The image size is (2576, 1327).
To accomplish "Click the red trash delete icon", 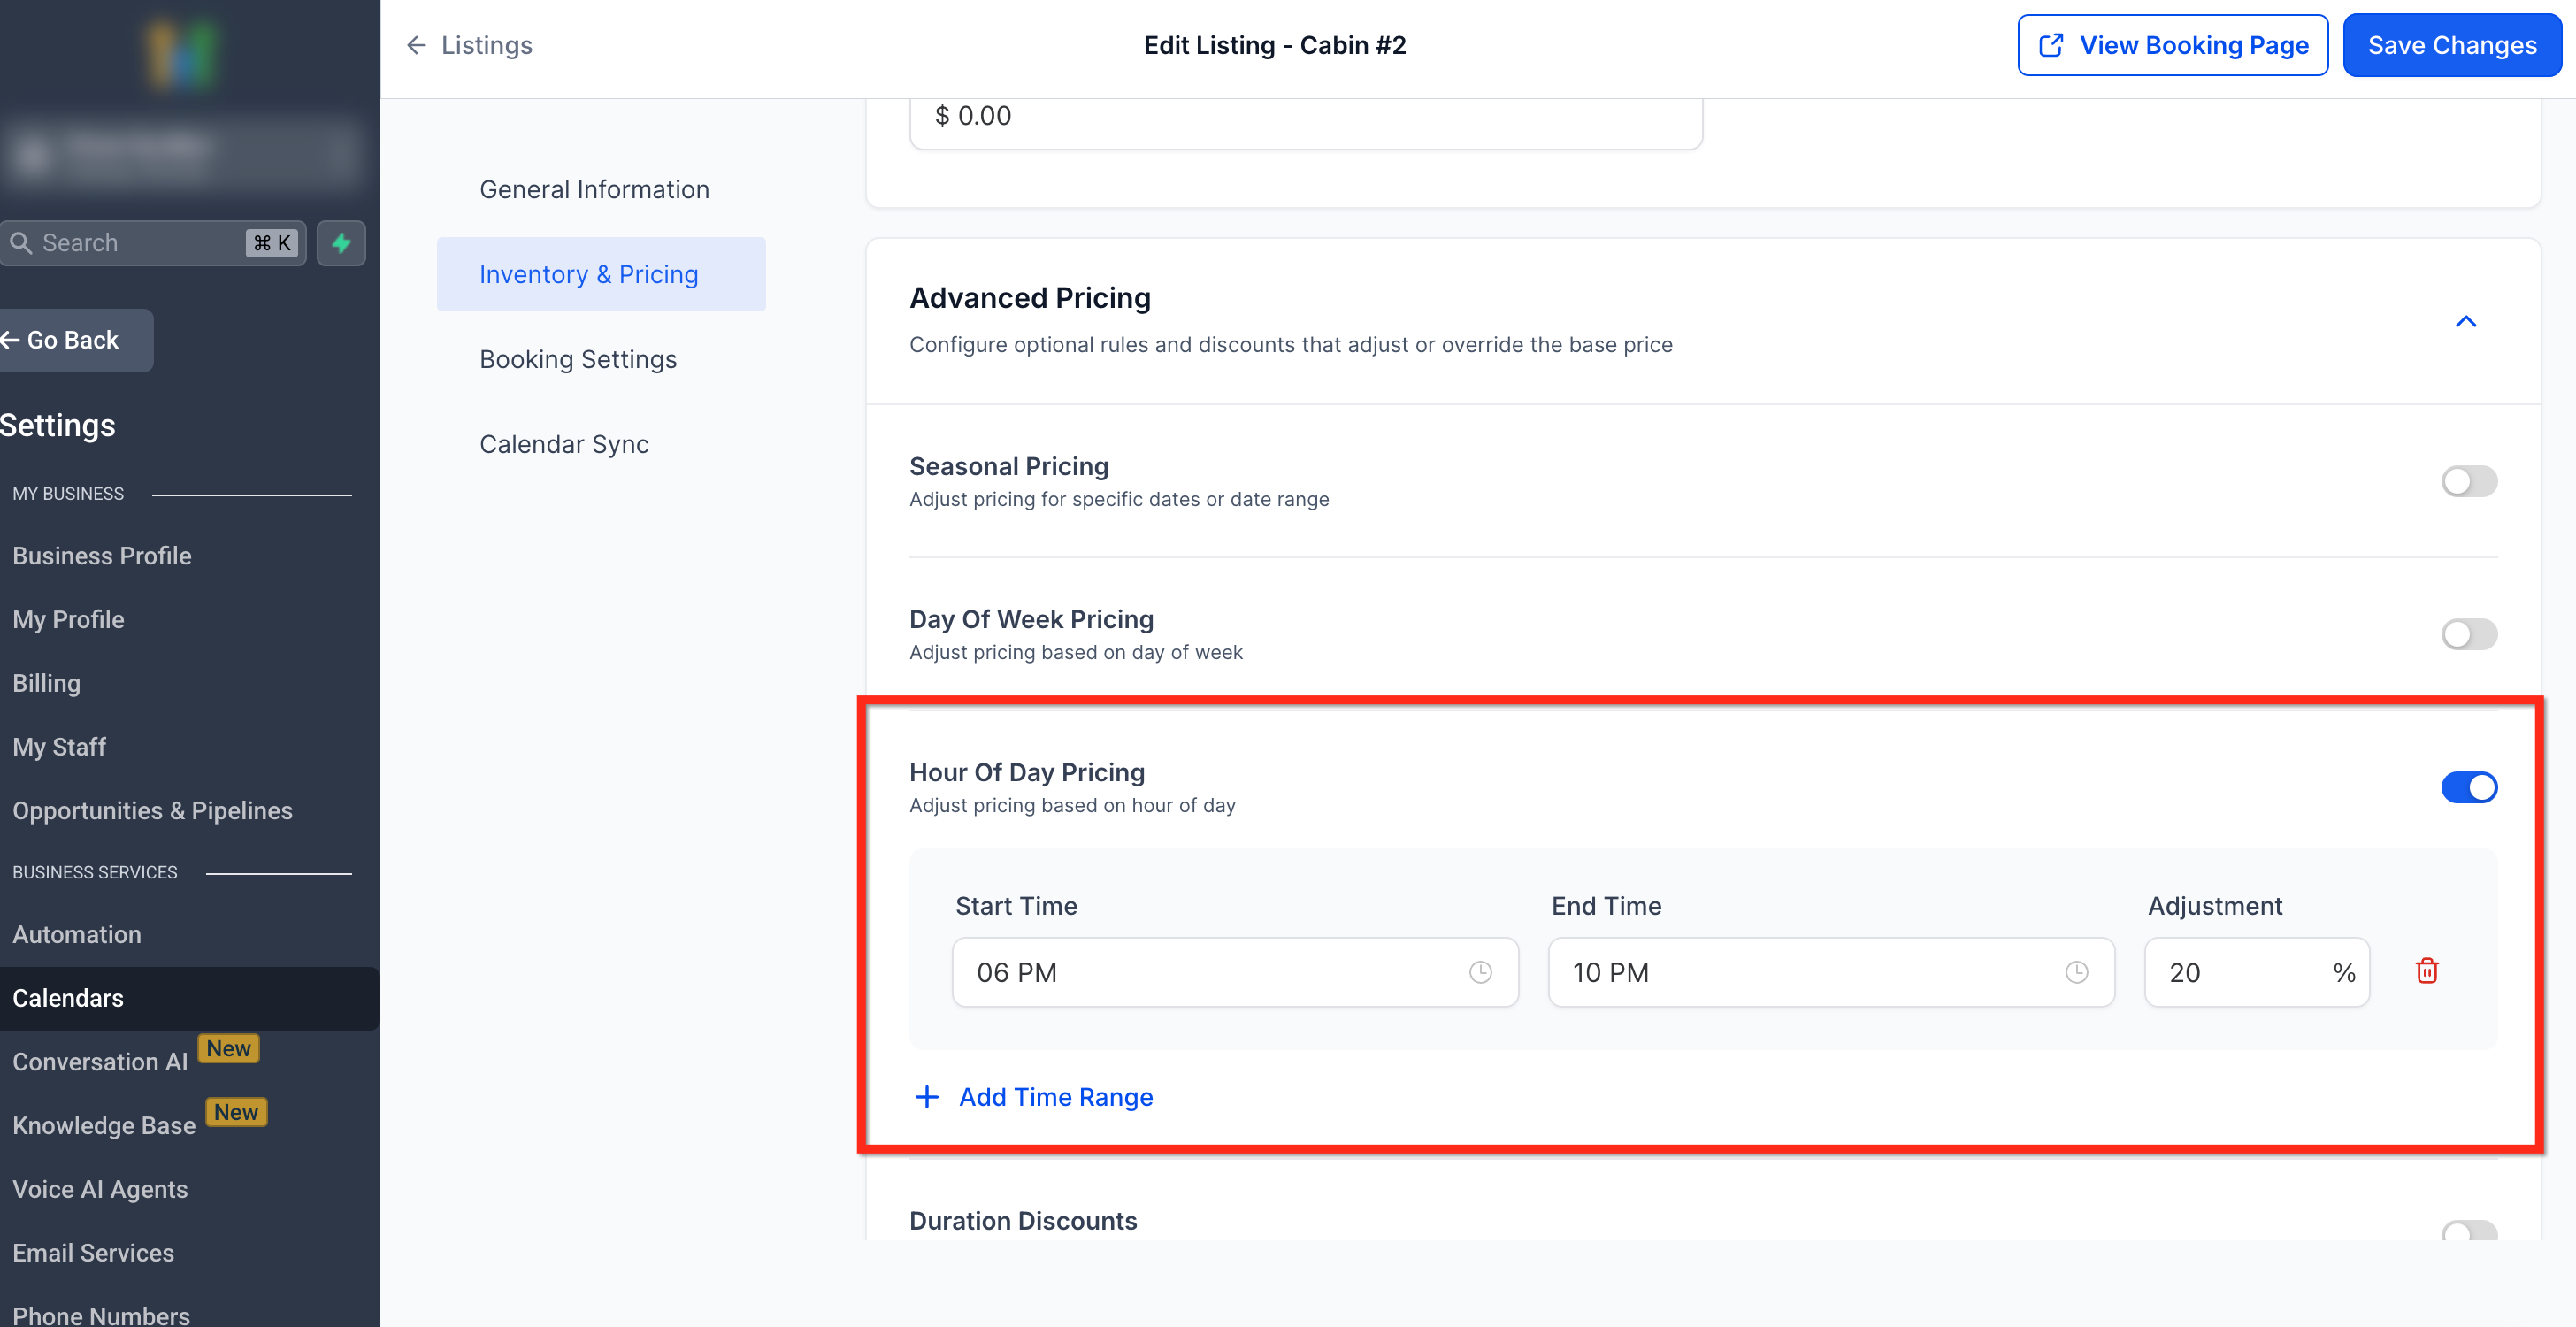I will pos(2426,971).
